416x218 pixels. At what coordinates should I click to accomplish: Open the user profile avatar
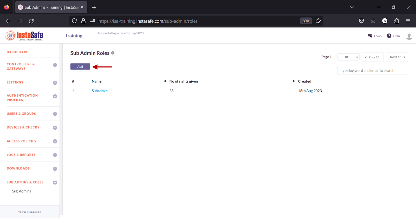tap(409, 36)
